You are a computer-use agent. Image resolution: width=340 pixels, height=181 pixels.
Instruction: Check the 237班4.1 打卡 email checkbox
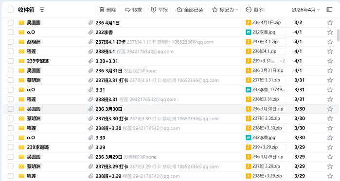pos(10,42)
